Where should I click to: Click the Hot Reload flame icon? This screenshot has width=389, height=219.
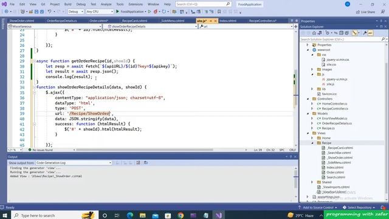156,12
